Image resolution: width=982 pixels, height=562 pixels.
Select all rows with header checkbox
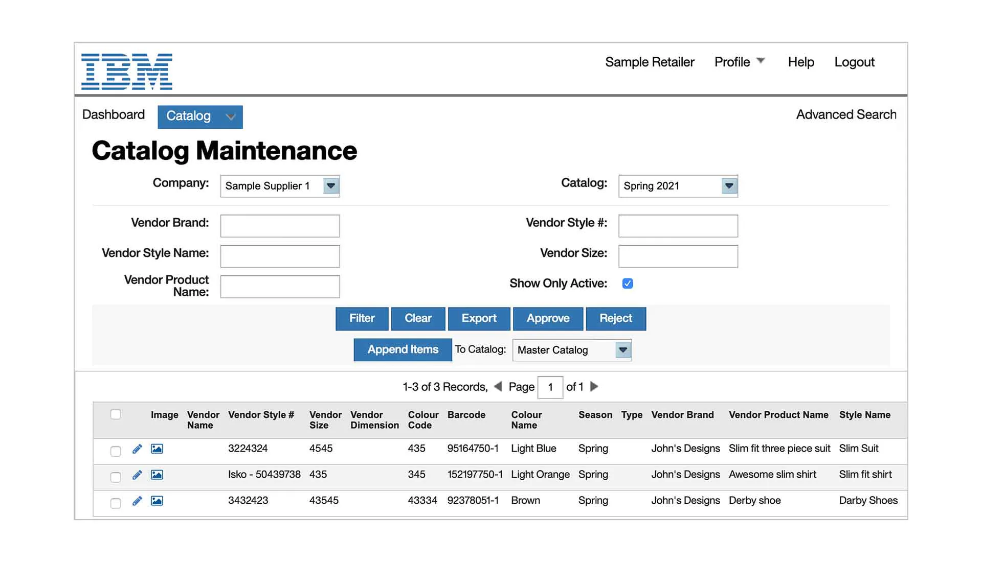point(116,414)
